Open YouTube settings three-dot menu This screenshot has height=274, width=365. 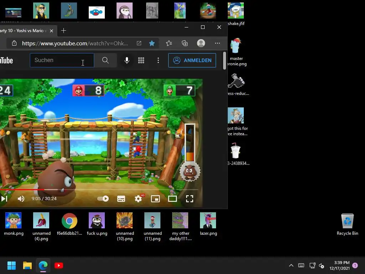(158, 60)
